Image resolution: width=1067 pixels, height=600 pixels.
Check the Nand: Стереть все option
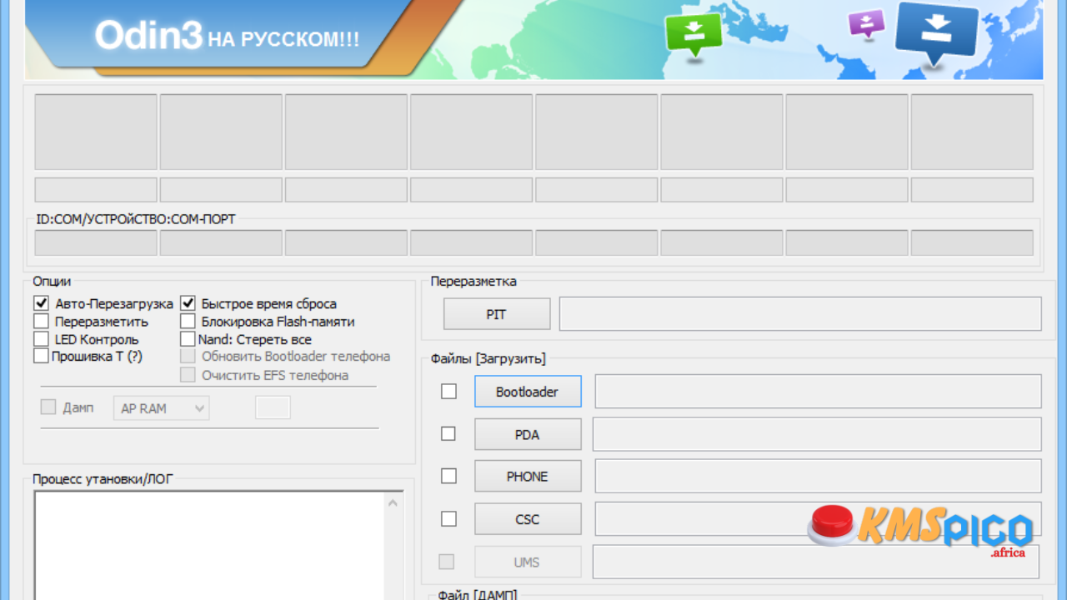(188, 339)
